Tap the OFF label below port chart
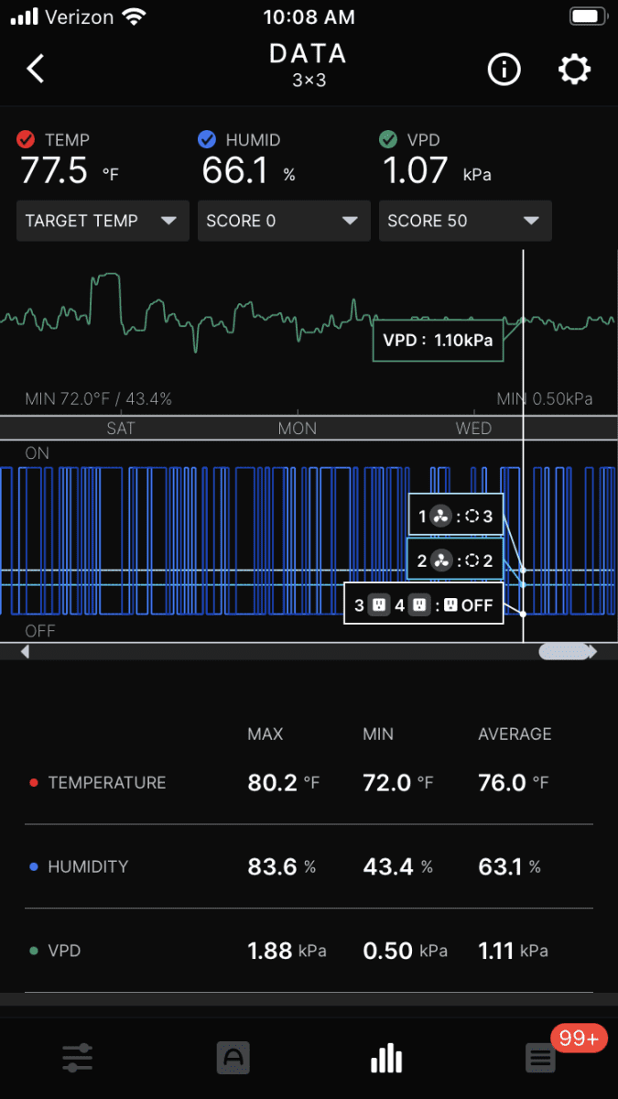 click(x=40, y=631)
